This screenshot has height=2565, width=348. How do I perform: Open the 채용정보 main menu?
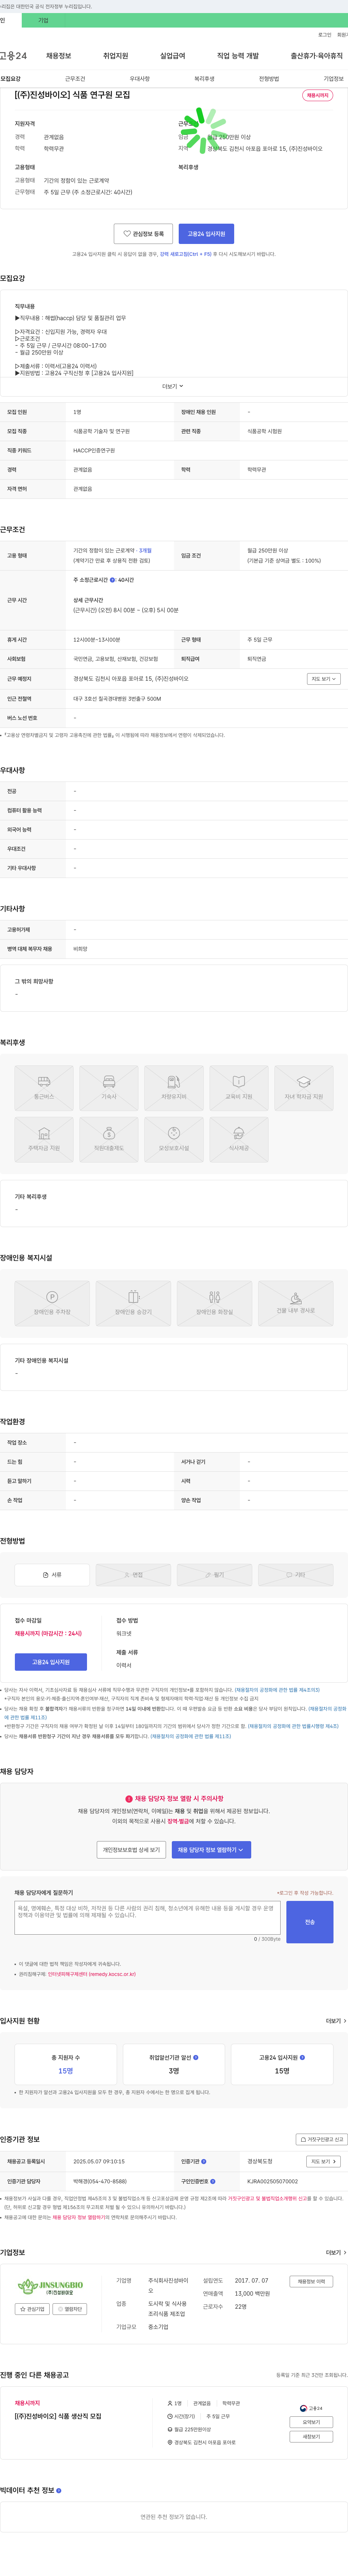pos(59,56)
